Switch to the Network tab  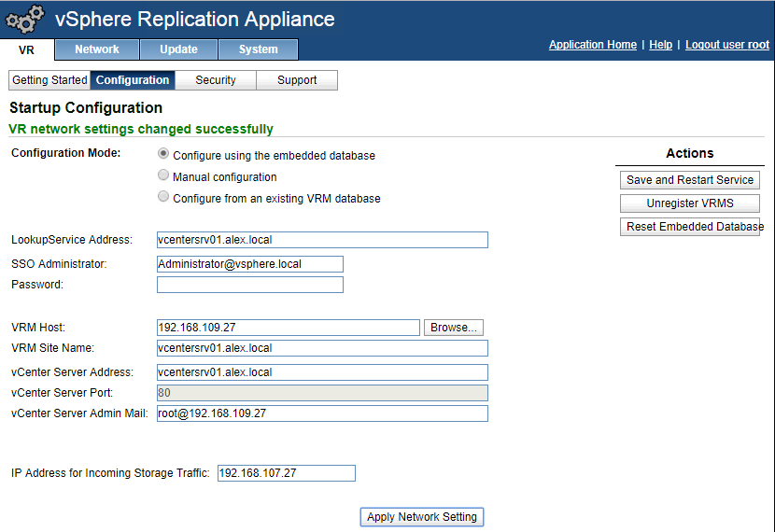[97, 49]
